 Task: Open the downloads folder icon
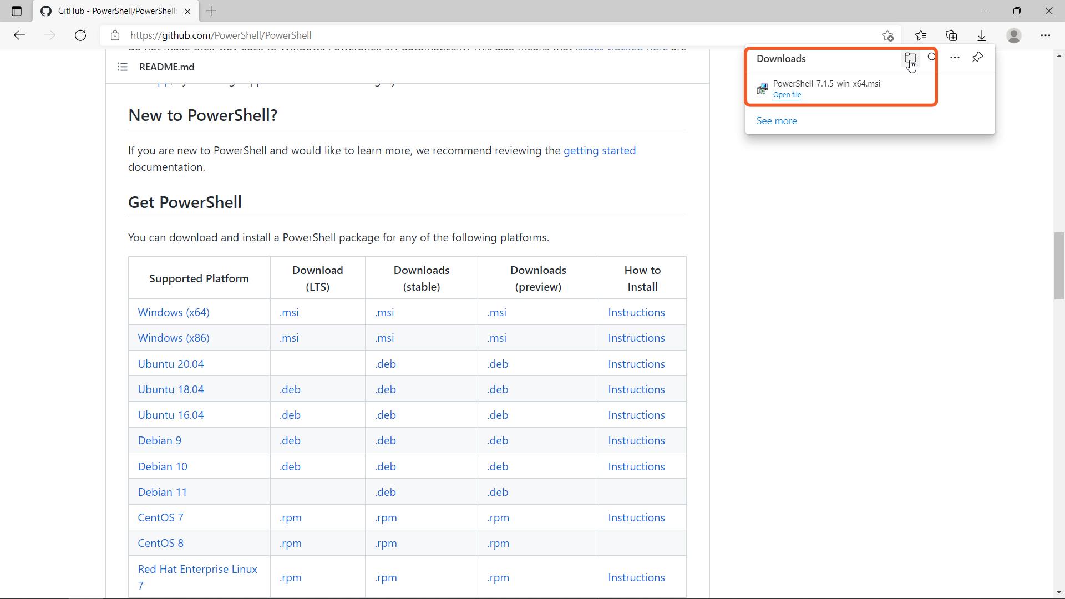910,57
